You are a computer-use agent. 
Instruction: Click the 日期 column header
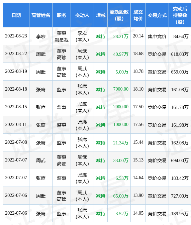pos(16,15)
